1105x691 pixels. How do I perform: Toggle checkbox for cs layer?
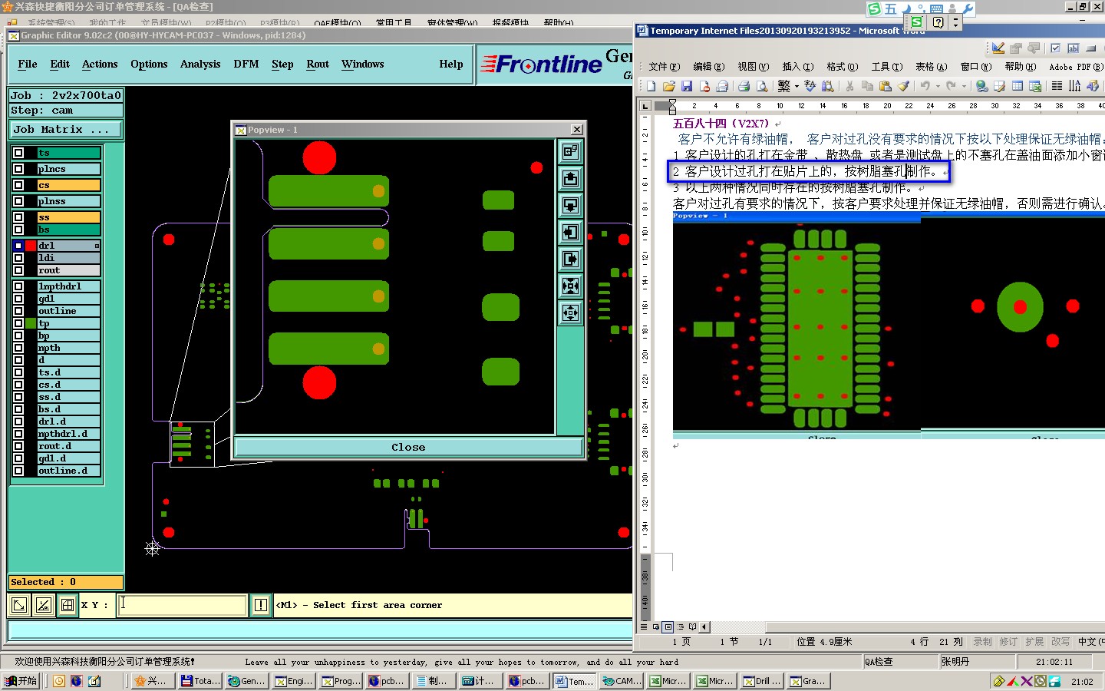coord(18,185)
